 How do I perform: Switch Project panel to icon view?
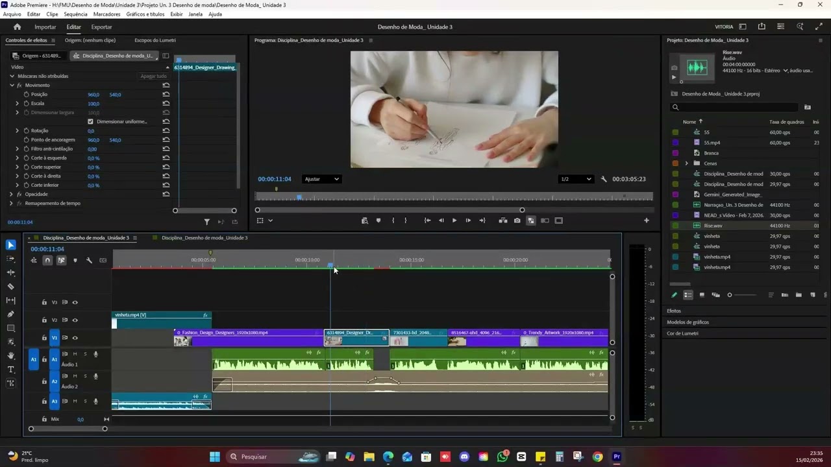(x=702, y=295)
